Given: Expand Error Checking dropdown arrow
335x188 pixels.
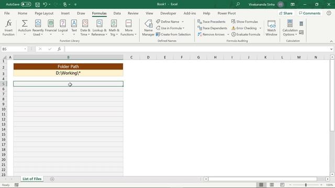Looking at the screenshot, I should tap(260, 28).
